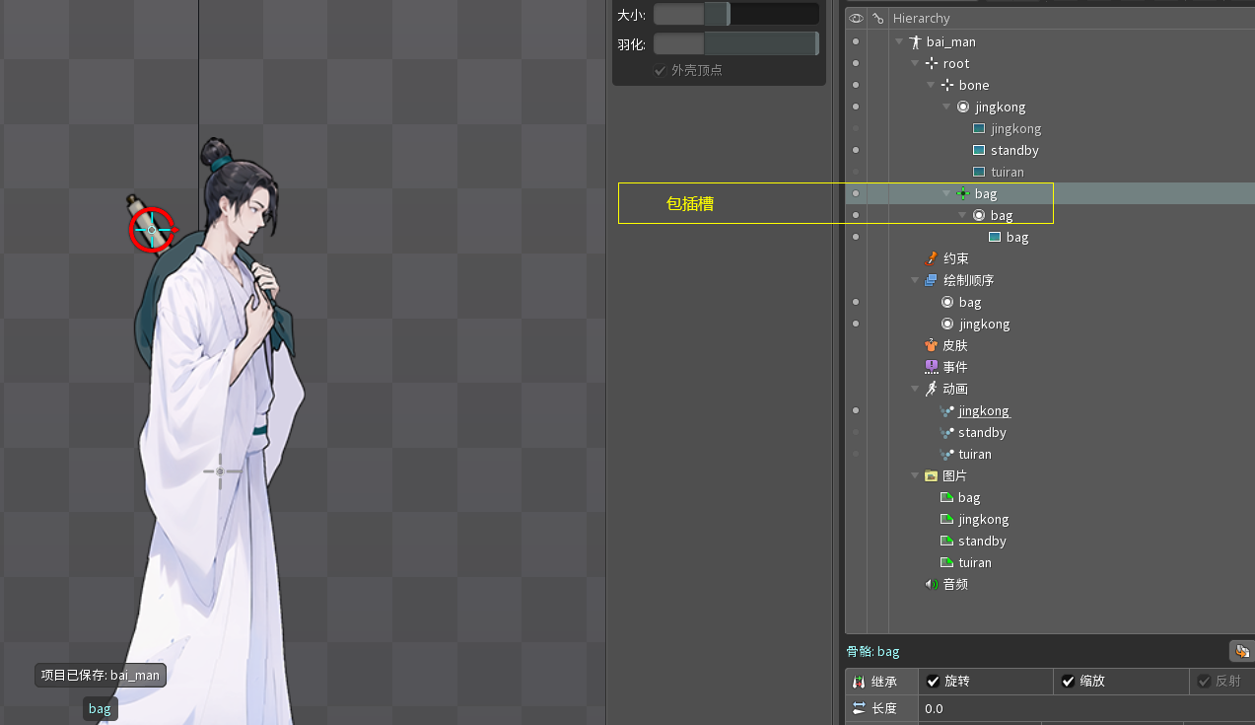1255x725 pixels.
Task: Select the tuiran image under 图片
Action: 974,562
